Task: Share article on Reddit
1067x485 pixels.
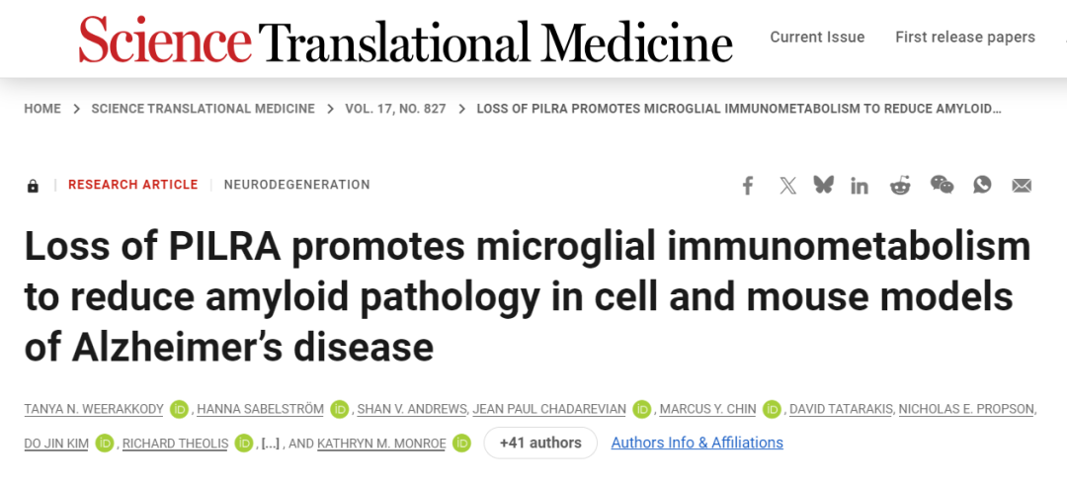Action: 900,185
